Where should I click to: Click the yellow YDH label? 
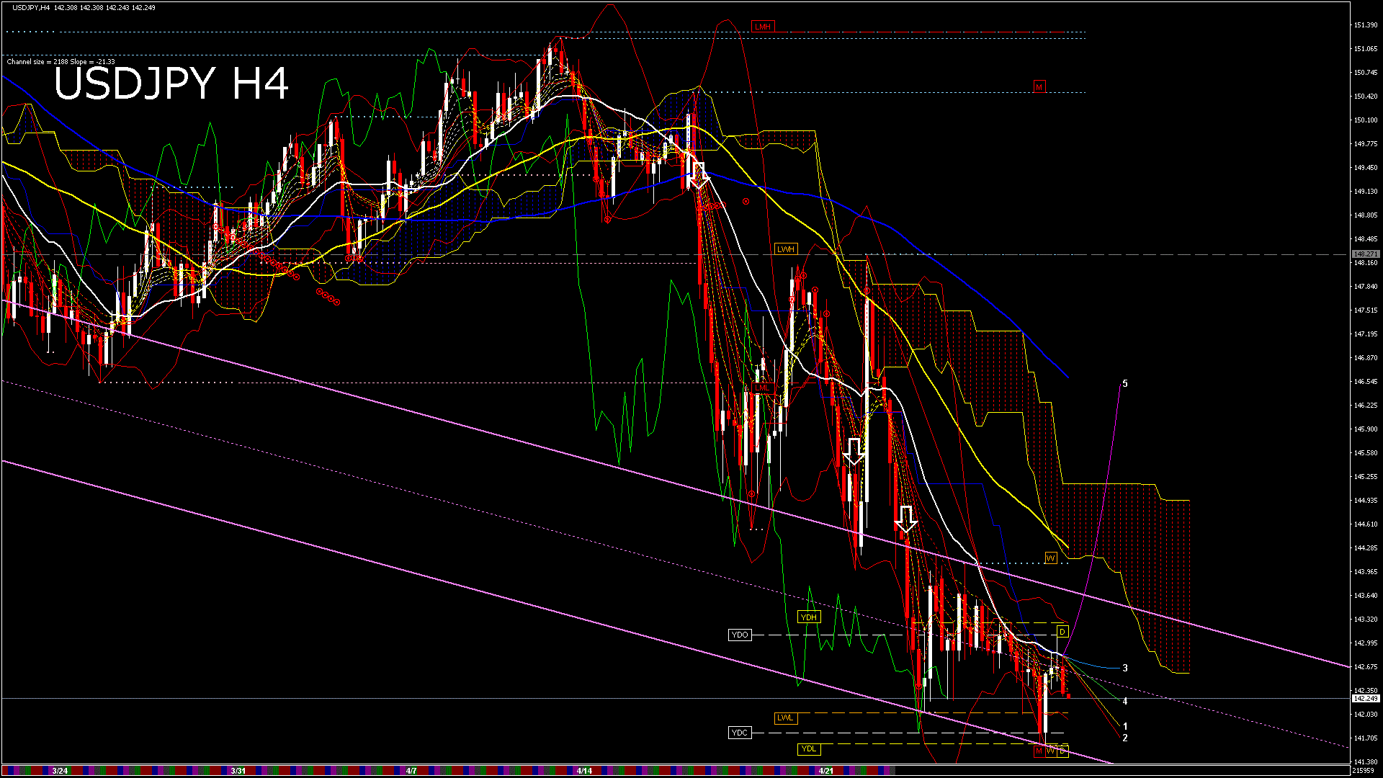(x=809, y=617)
